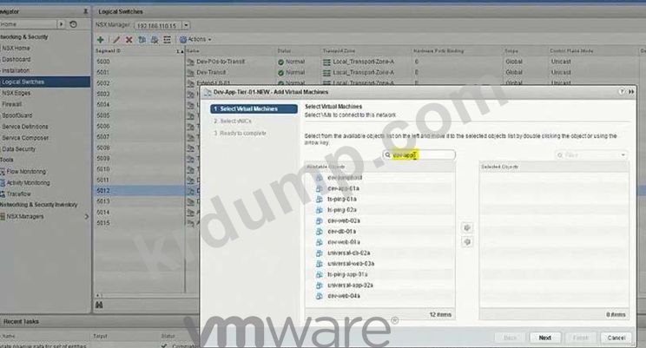646x348 pixels.
Task: Click the navigator history clock icon
Action: [x=73, y=24]
